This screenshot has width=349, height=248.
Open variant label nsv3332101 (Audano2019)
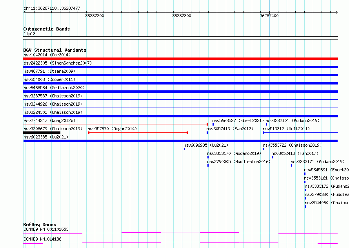tap(293, 120)
